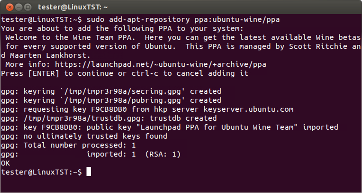The width and height of the screenshot is (362, 193).
Task: Click the ppa:ubuntu-wine/ppa argument
Action: coord(237,20)
